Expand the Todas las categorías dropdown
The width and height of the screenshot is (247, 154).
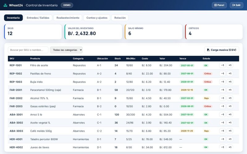click(66, 50)
